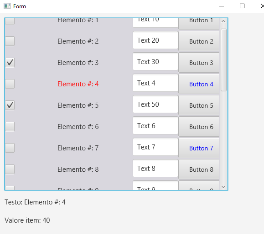Select the Text 50 text box
The image size is (264, 234).
155,105
